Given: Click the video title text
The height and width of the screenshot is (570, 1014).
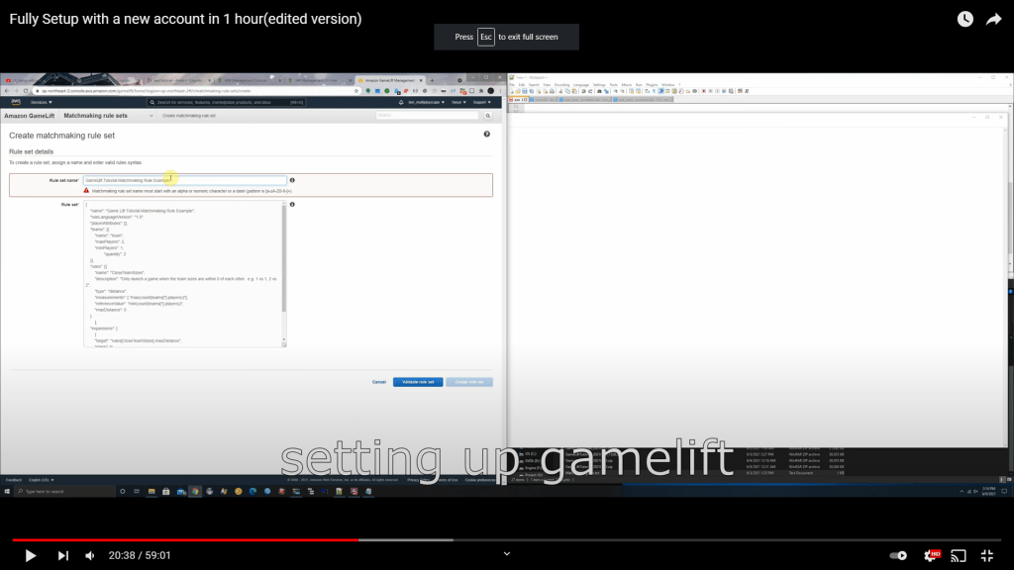Looking at the screenshot, I should coord(185,19).
